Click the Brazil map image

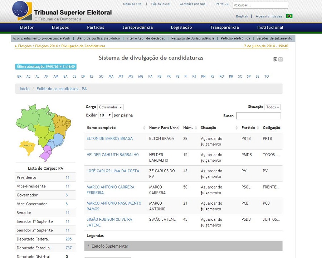(43, 132)
